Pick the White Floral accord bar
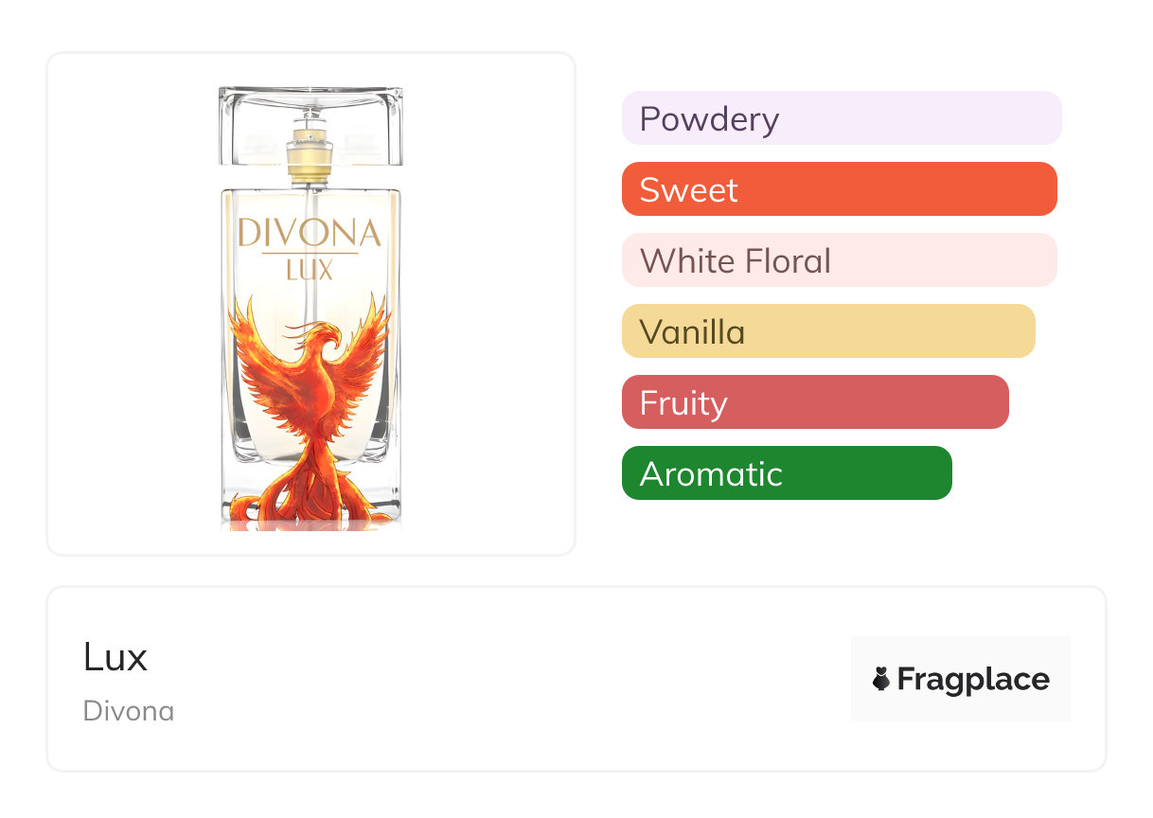 click(x=840, y=260)
